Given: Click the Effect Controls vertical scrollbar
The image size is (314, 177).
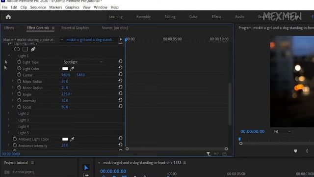Looking at the screenshot, I should [230, 104].
